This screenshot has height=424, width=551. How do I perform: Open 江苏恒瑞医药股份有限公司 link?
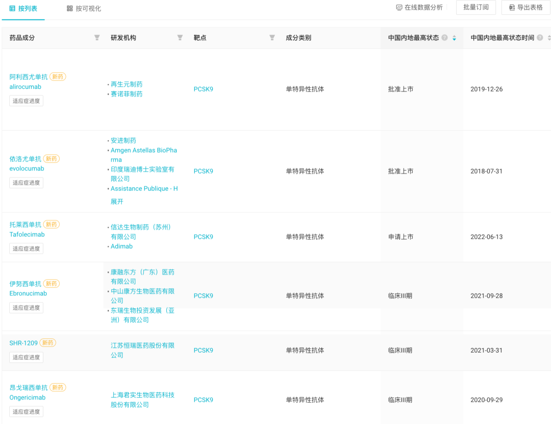point(142,351)
